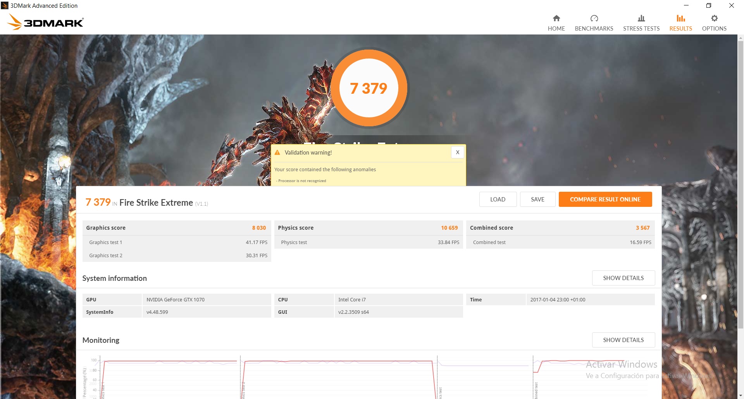The image size is (744, 399).
Task: Click the SystemInfo version v4.48.599
Action: point(157,312)
